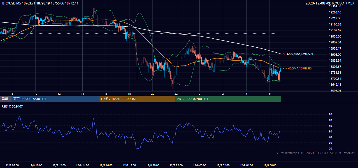Click the 早朝 session bar
This screenshot has width=358, height=168.
6,99
